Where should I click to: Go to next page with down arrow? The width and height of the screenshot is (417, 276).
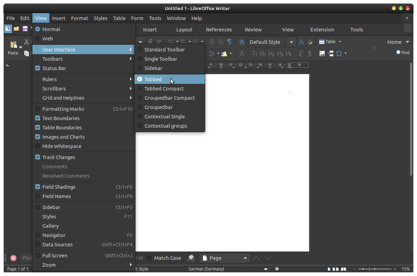tap(268, 258)
